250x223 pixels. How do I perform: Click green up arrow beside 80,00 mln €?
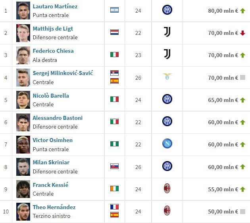[243, 11]
